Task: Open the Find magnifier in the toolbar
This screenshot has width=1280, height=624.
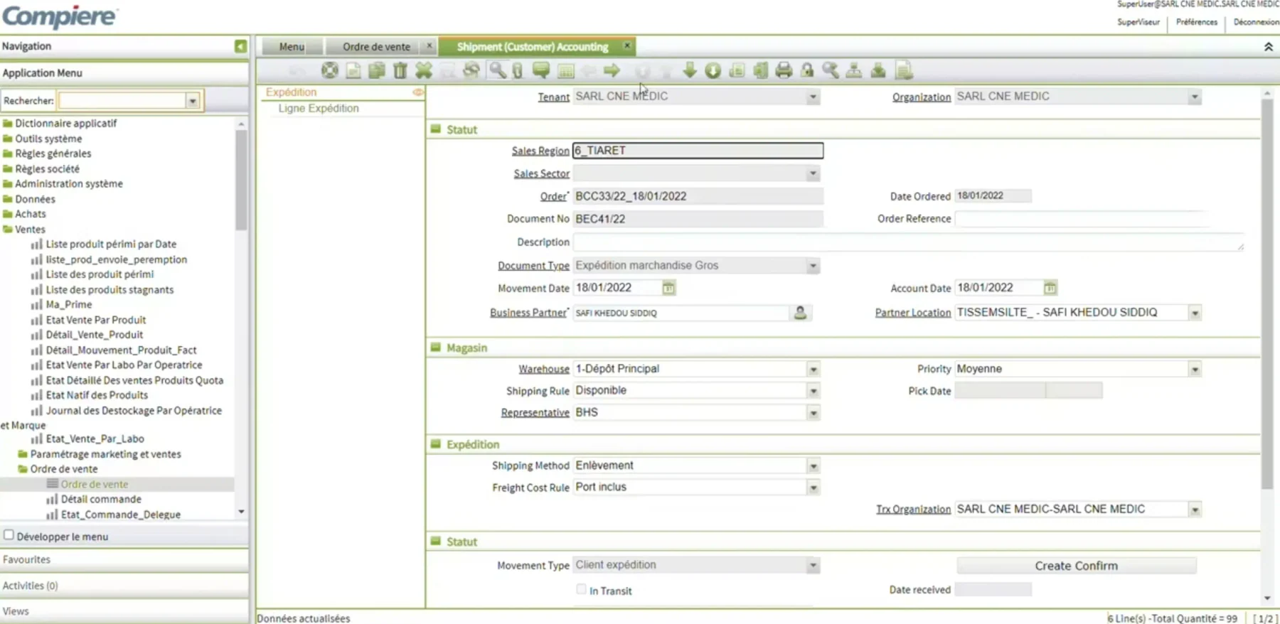Action: point(497,70)
